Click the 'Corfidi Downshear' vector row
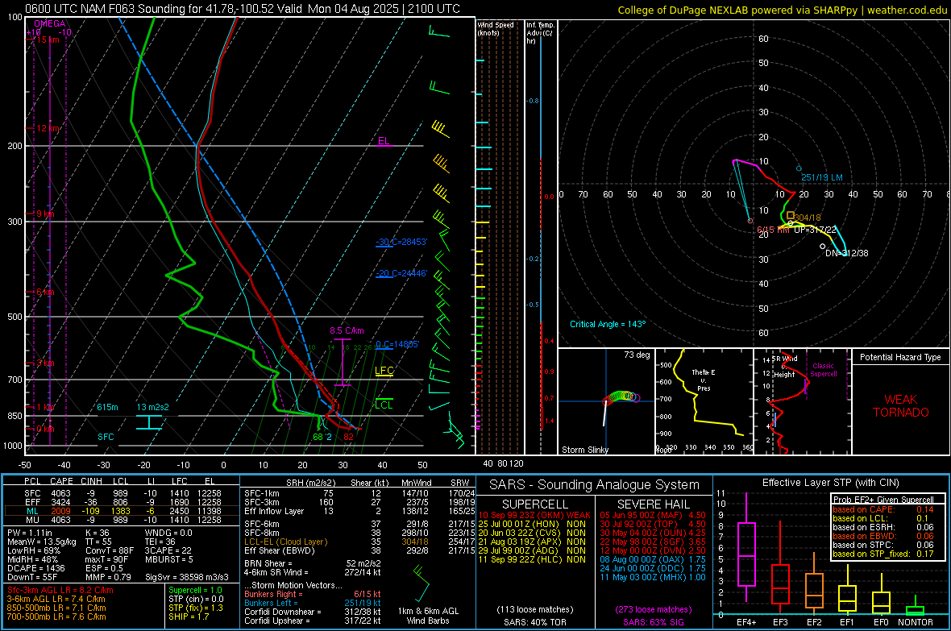This screenshot has width=951, height=631. coord(313,612)
